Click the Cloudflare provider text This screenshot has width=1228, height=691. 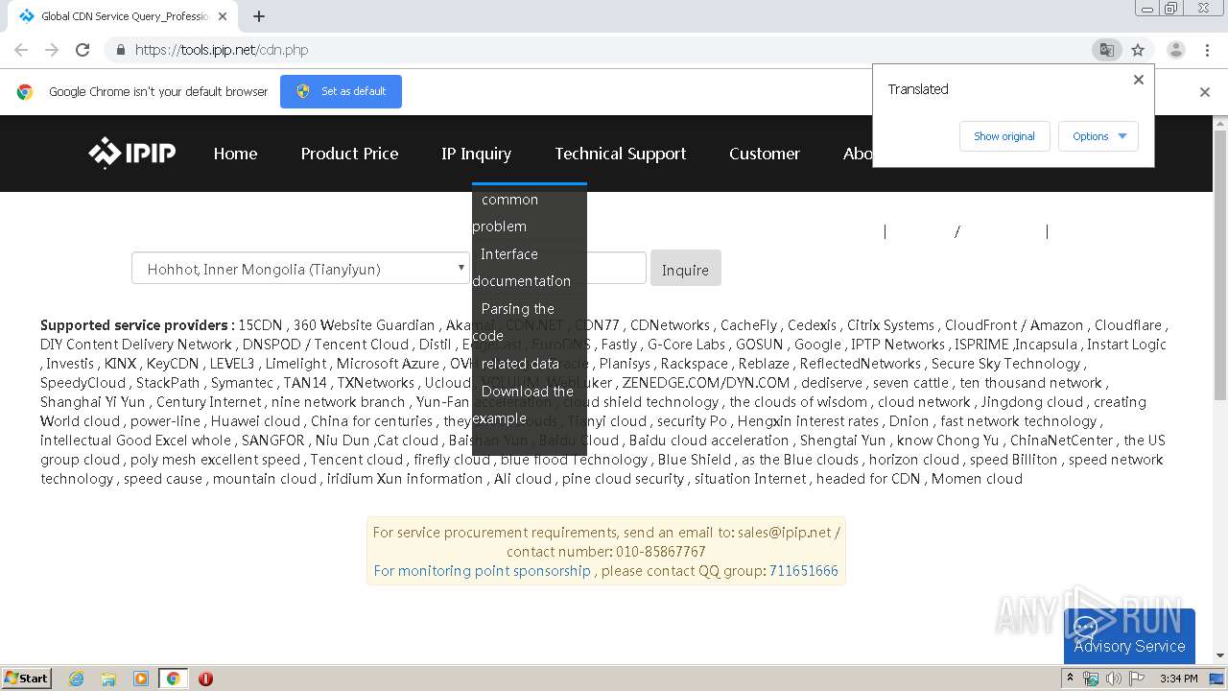[1128, 325]
